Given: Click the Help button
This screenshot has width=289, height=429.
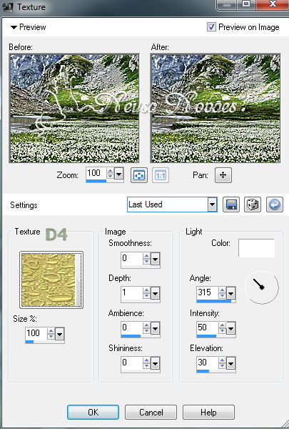Looking at the screenshot, I should tap(208, 412).
